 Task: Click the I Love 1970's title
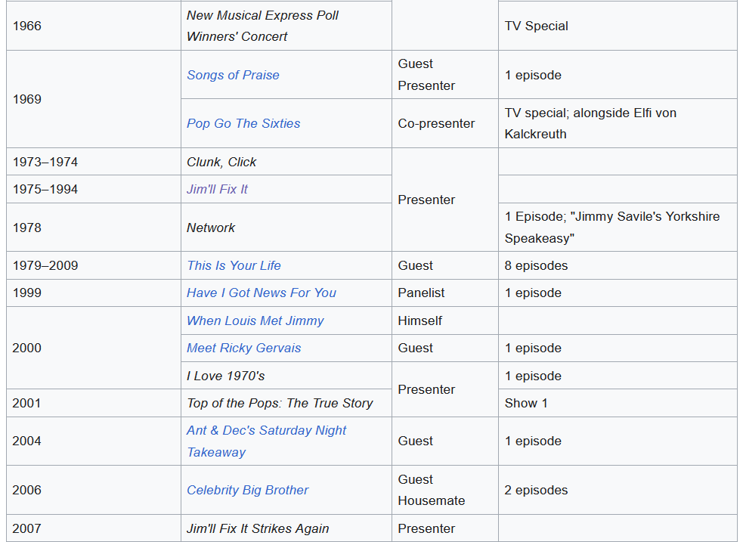[225, 376]
